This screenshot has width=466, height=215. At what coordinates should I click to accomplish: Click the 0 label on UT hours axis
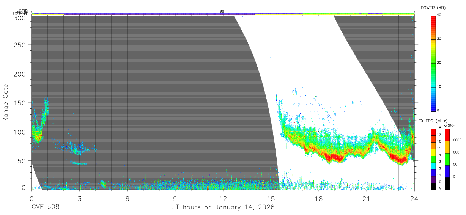31,199
